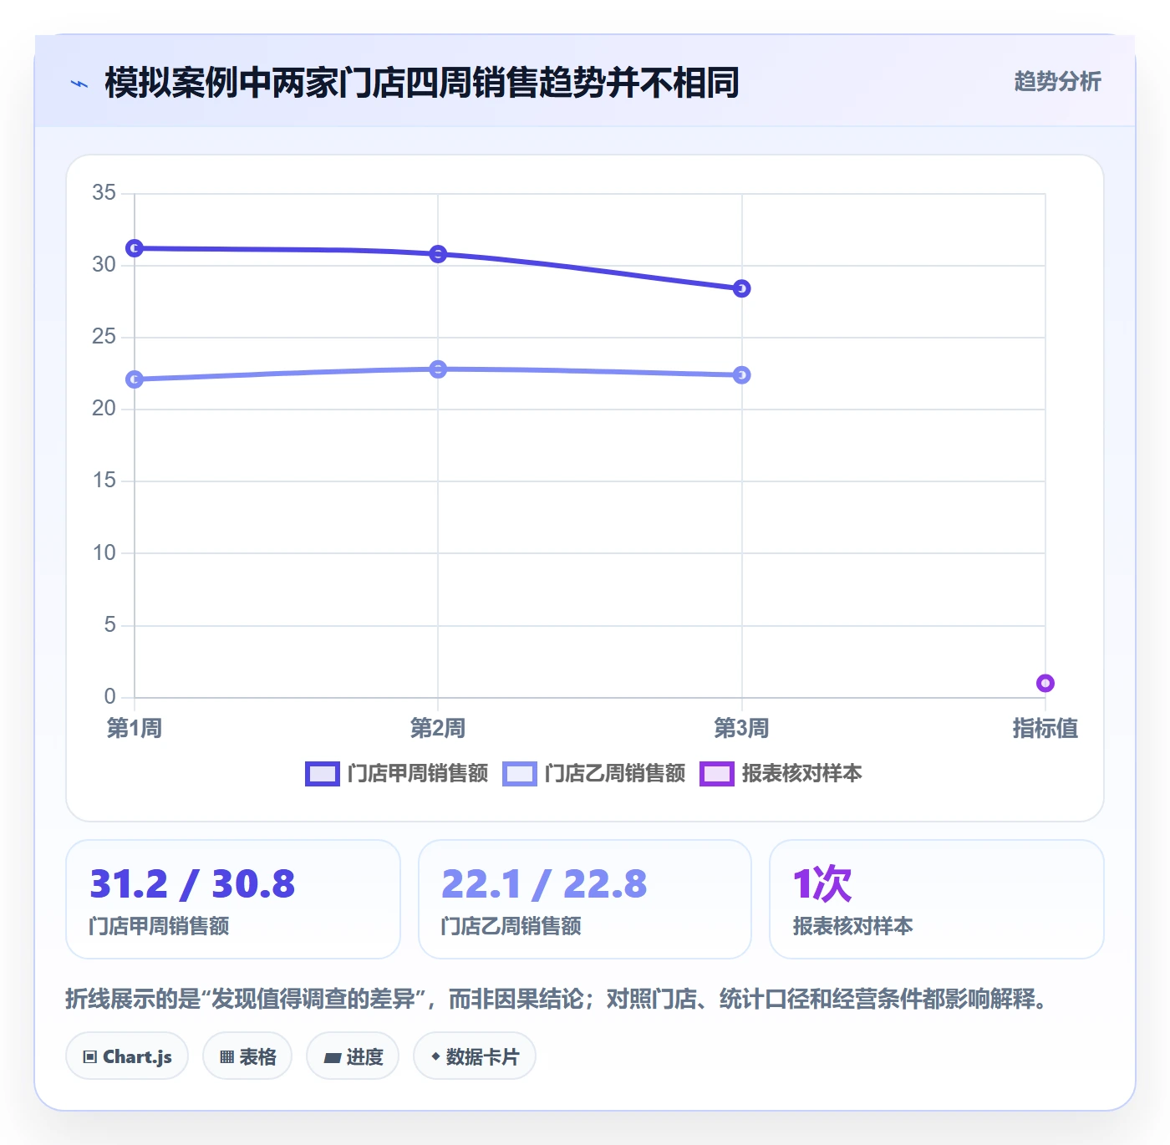Click the 第1周 axis label
Viewport: 1170px width, 1145px height.
pos(135,729)
